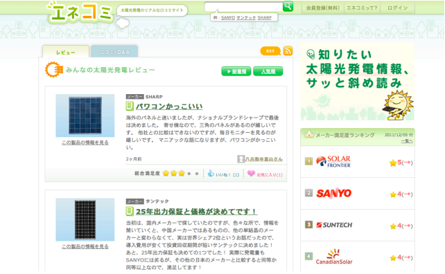The height and width of the screenshot is (274, 445).
Task: Sort reviews by 人気順
Action: [268, 71]
